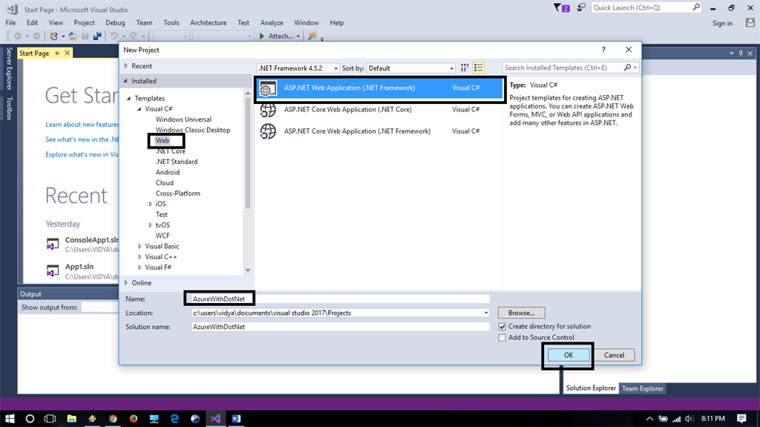Click the Solution name input field
The width and height of the screenshot is (760, 427).
[x=340, y=327]
